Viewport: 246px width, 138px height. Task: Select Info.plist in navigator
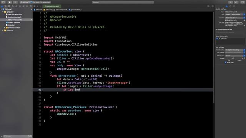11,25
